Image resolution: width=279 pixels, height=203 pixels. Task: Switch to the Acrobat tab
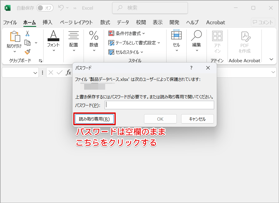point(216,22)
